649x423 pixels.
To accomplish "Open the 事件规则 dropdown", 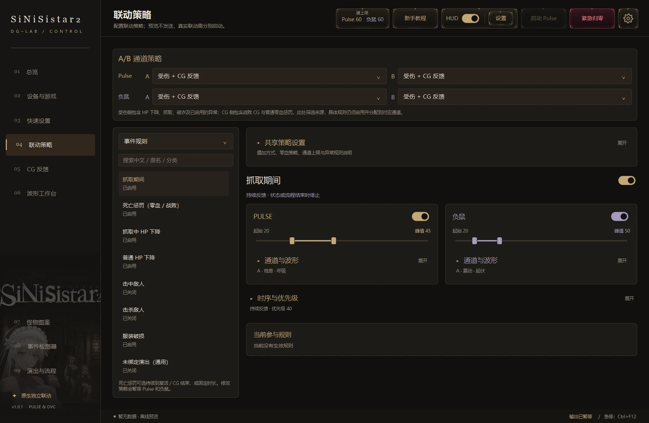I will tap(176, 141).
